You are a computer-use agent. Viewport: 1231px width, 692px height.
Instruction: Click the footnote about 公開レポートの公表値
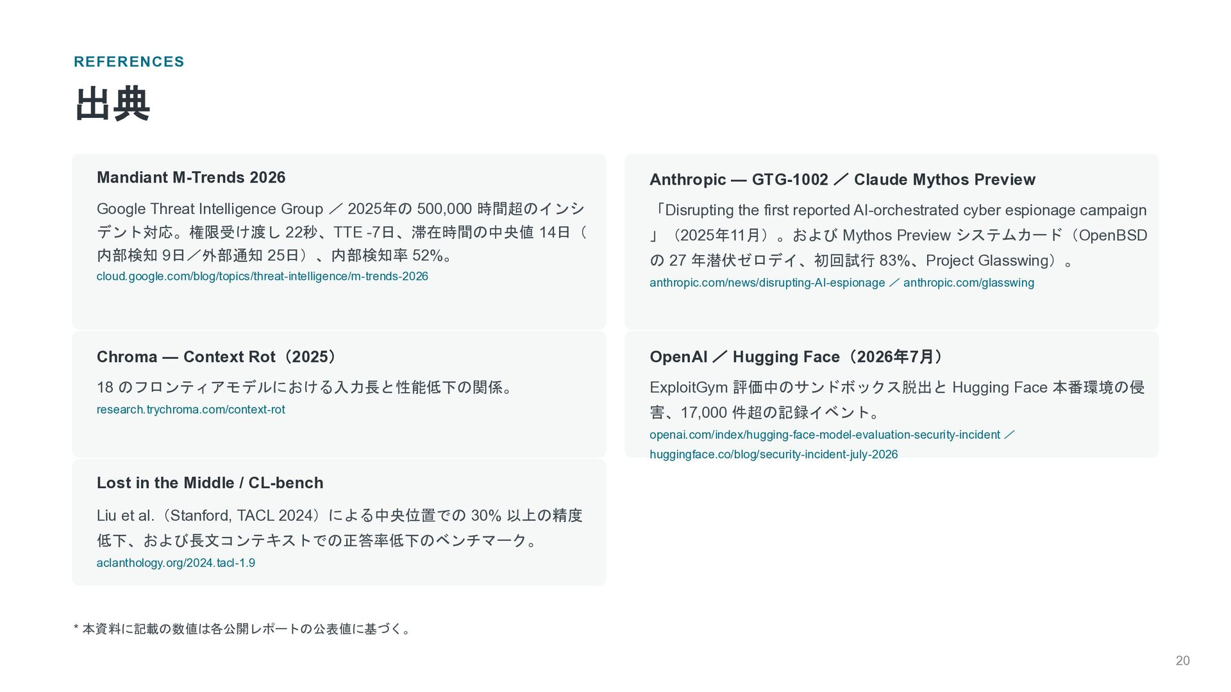[x=243, y=629]
